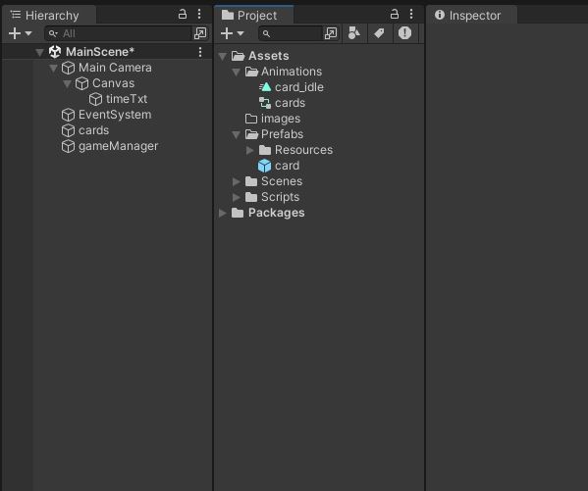
Task: Collapse the Canvas tree arrow
Action: (67, 84)
